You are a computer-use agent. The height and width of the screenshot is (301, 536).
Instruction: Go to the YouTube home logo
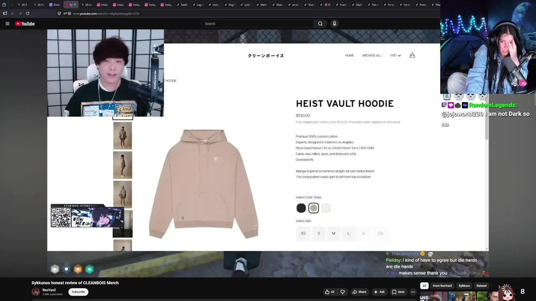25,24
